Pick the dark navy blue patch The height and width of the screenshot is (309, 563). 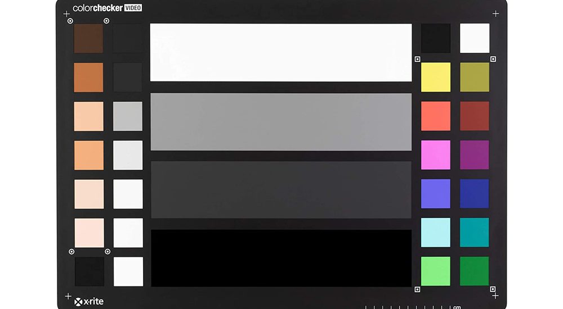474,194
